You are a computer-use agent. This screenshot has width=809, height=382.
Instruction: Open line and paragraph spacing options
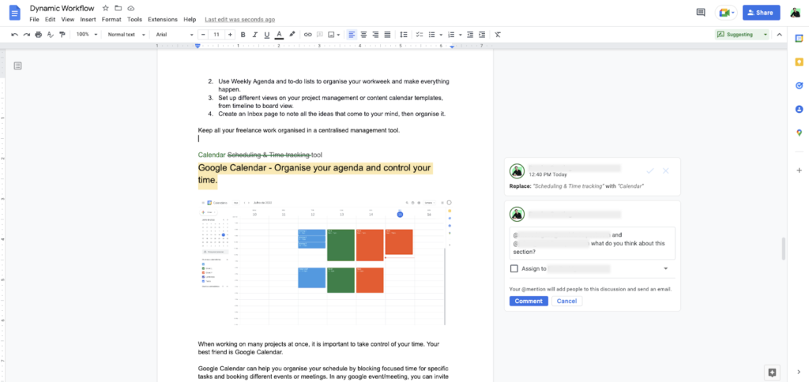(x=404, y=35)
